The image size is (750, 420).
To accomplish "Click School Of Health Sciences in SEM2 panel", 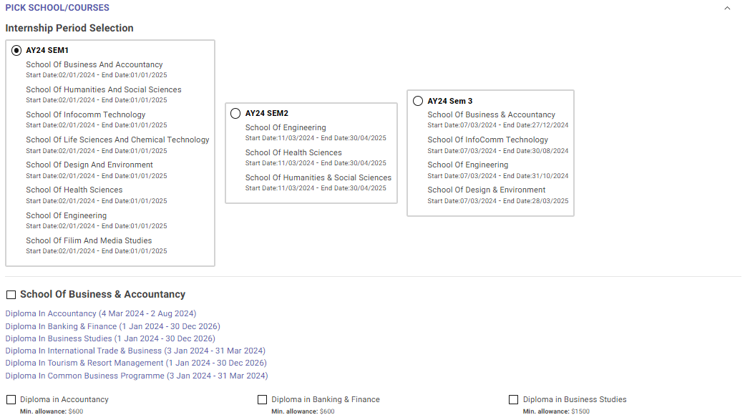I will coord(293,152).
